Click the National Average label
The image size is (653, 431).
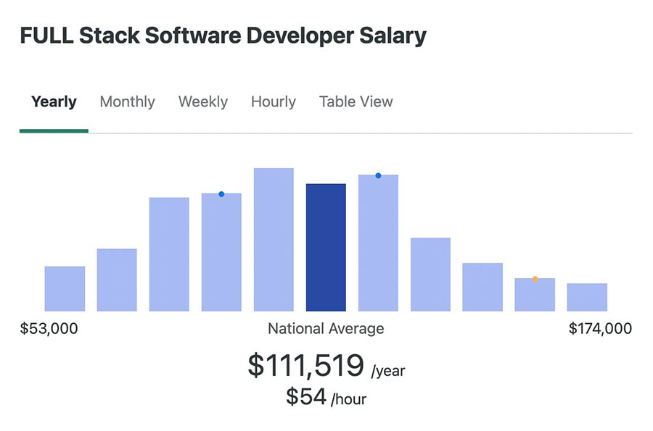point(326,328)
